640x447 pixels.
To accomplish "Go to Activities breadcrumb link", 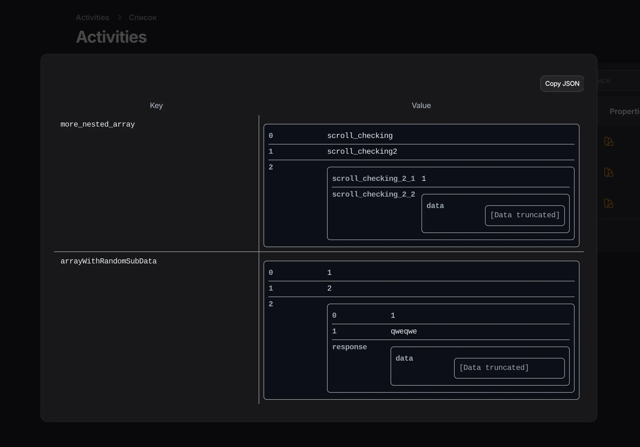I will 92,18.
